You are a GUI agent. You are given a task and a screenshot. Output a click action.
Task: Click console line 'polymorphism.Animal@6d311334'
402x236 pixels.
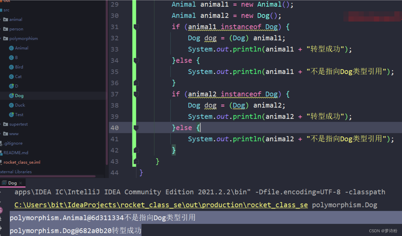point(67,218)
